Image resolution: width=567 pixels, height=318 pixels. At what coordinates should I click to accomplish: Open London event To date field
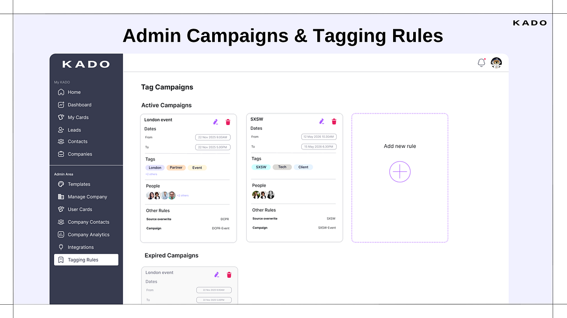(213, 147)
